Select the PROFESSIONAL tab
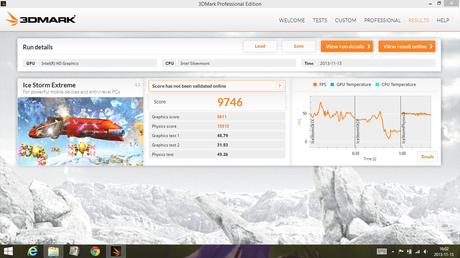Viewport: 460px width, 258px height. click(382, 20)
